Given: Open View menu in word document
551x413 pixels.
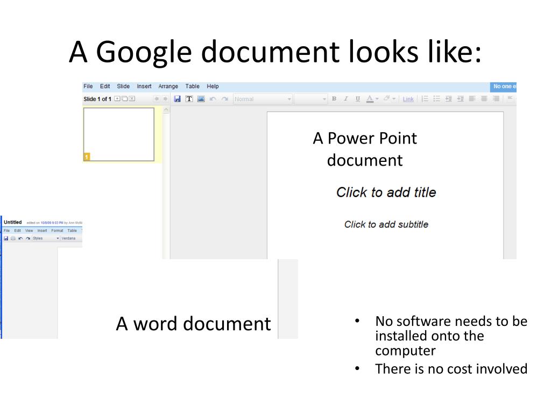Looking at the screenshot, I should [x=29, y=231].
